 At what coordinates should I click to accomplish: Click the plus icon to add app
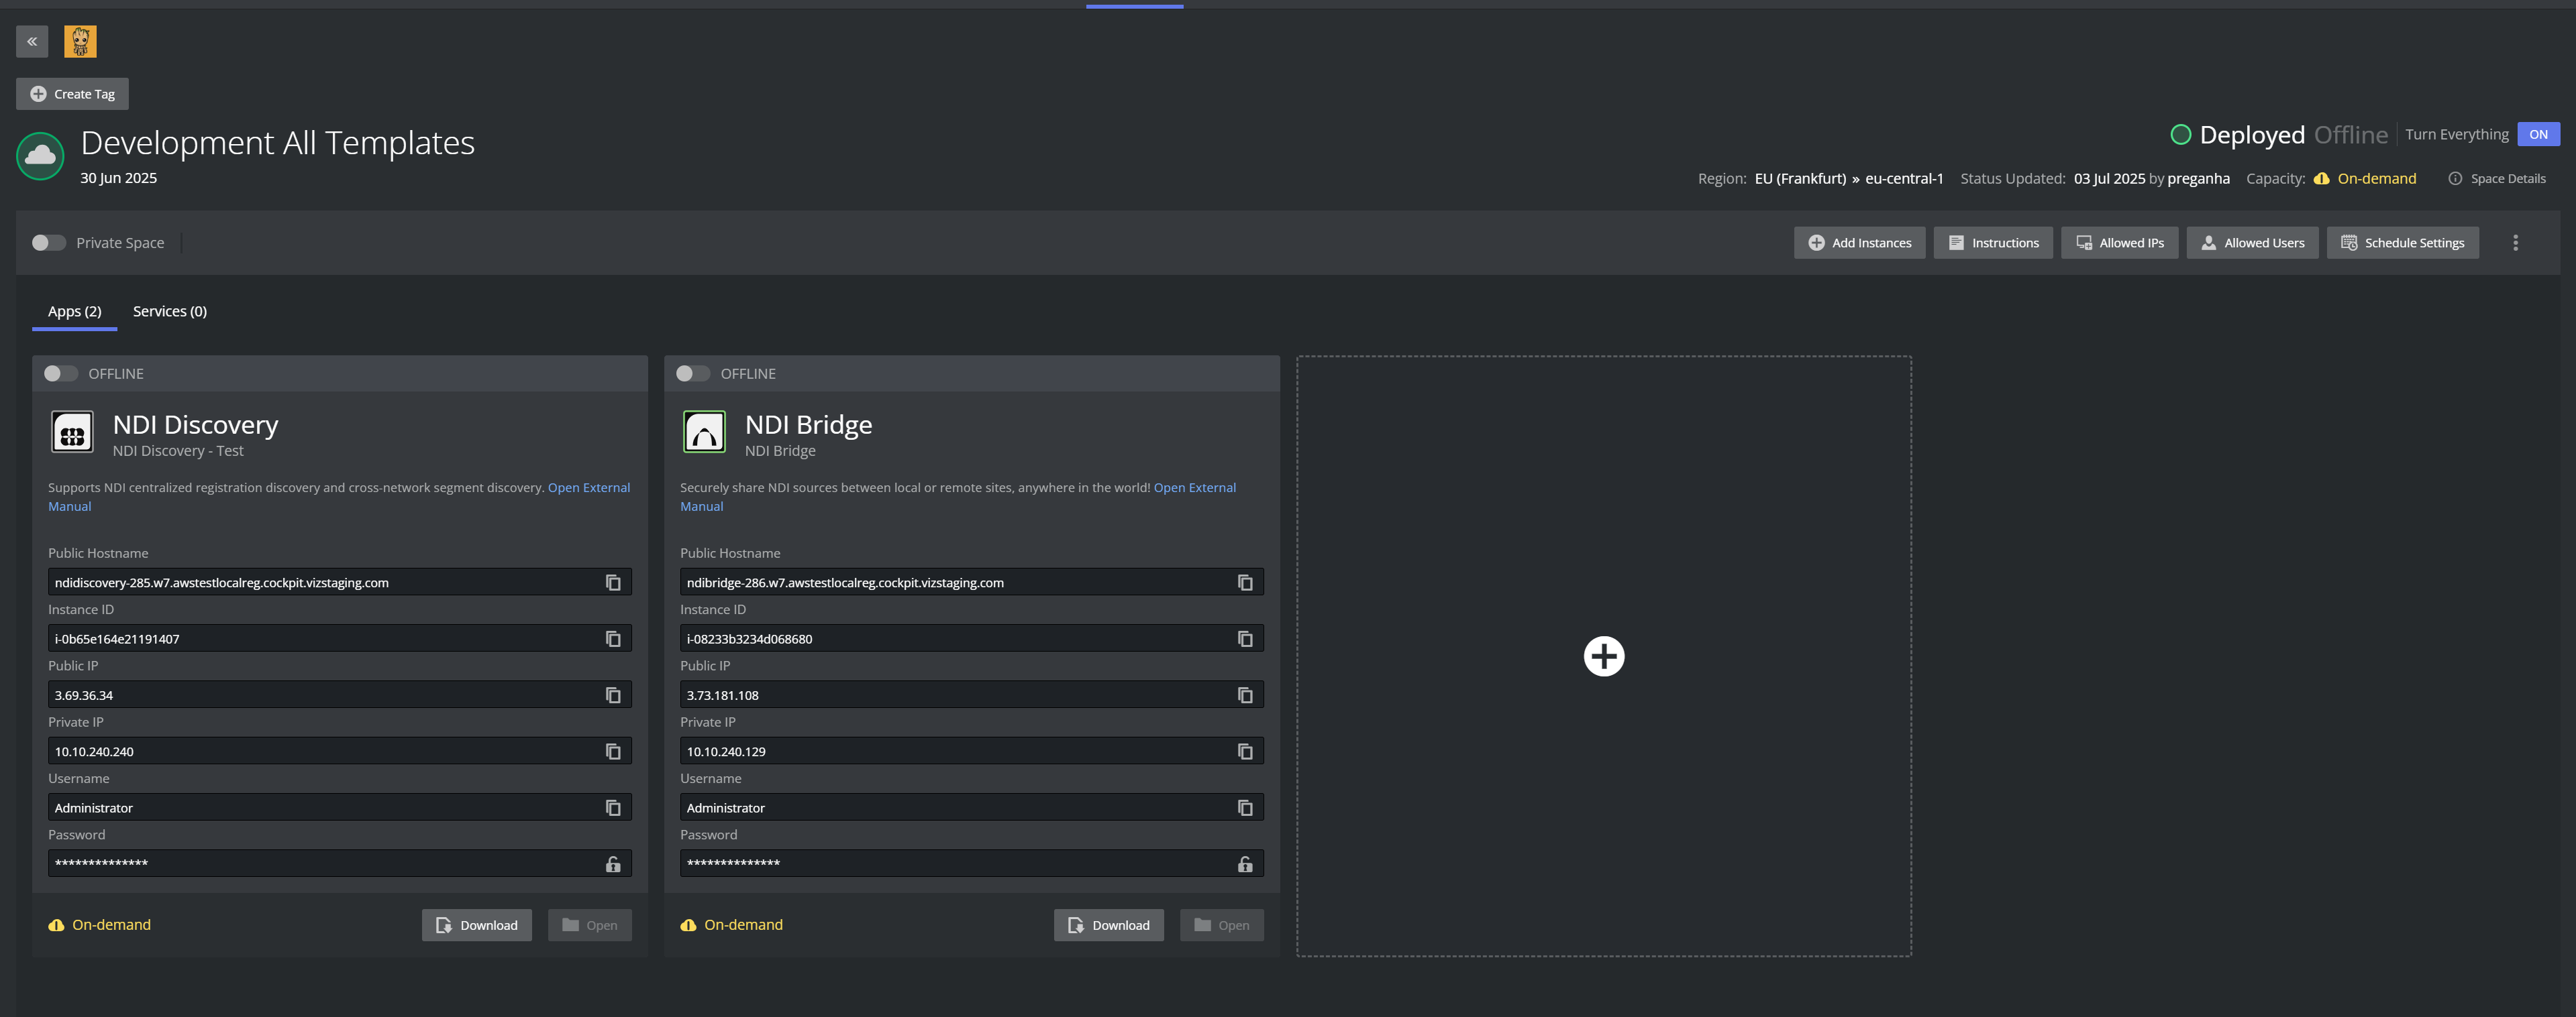[x=1603, y=656]
